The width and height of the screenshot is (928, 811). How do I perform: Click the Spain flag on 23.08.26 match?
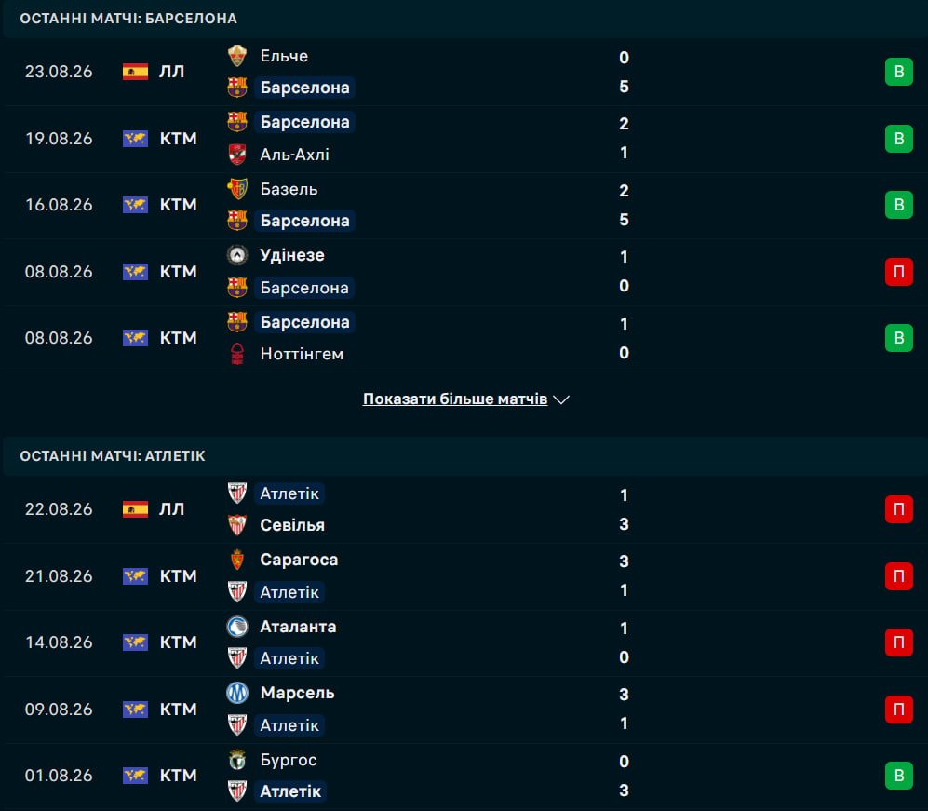(136, 72)
